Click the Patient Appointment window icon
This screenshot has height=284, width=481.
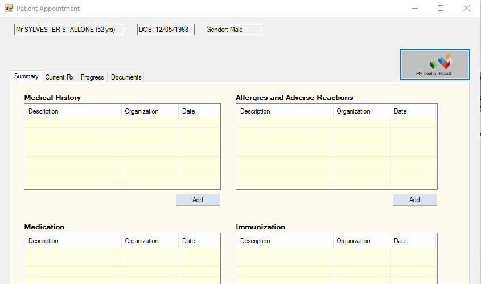(x=9, y=9)
